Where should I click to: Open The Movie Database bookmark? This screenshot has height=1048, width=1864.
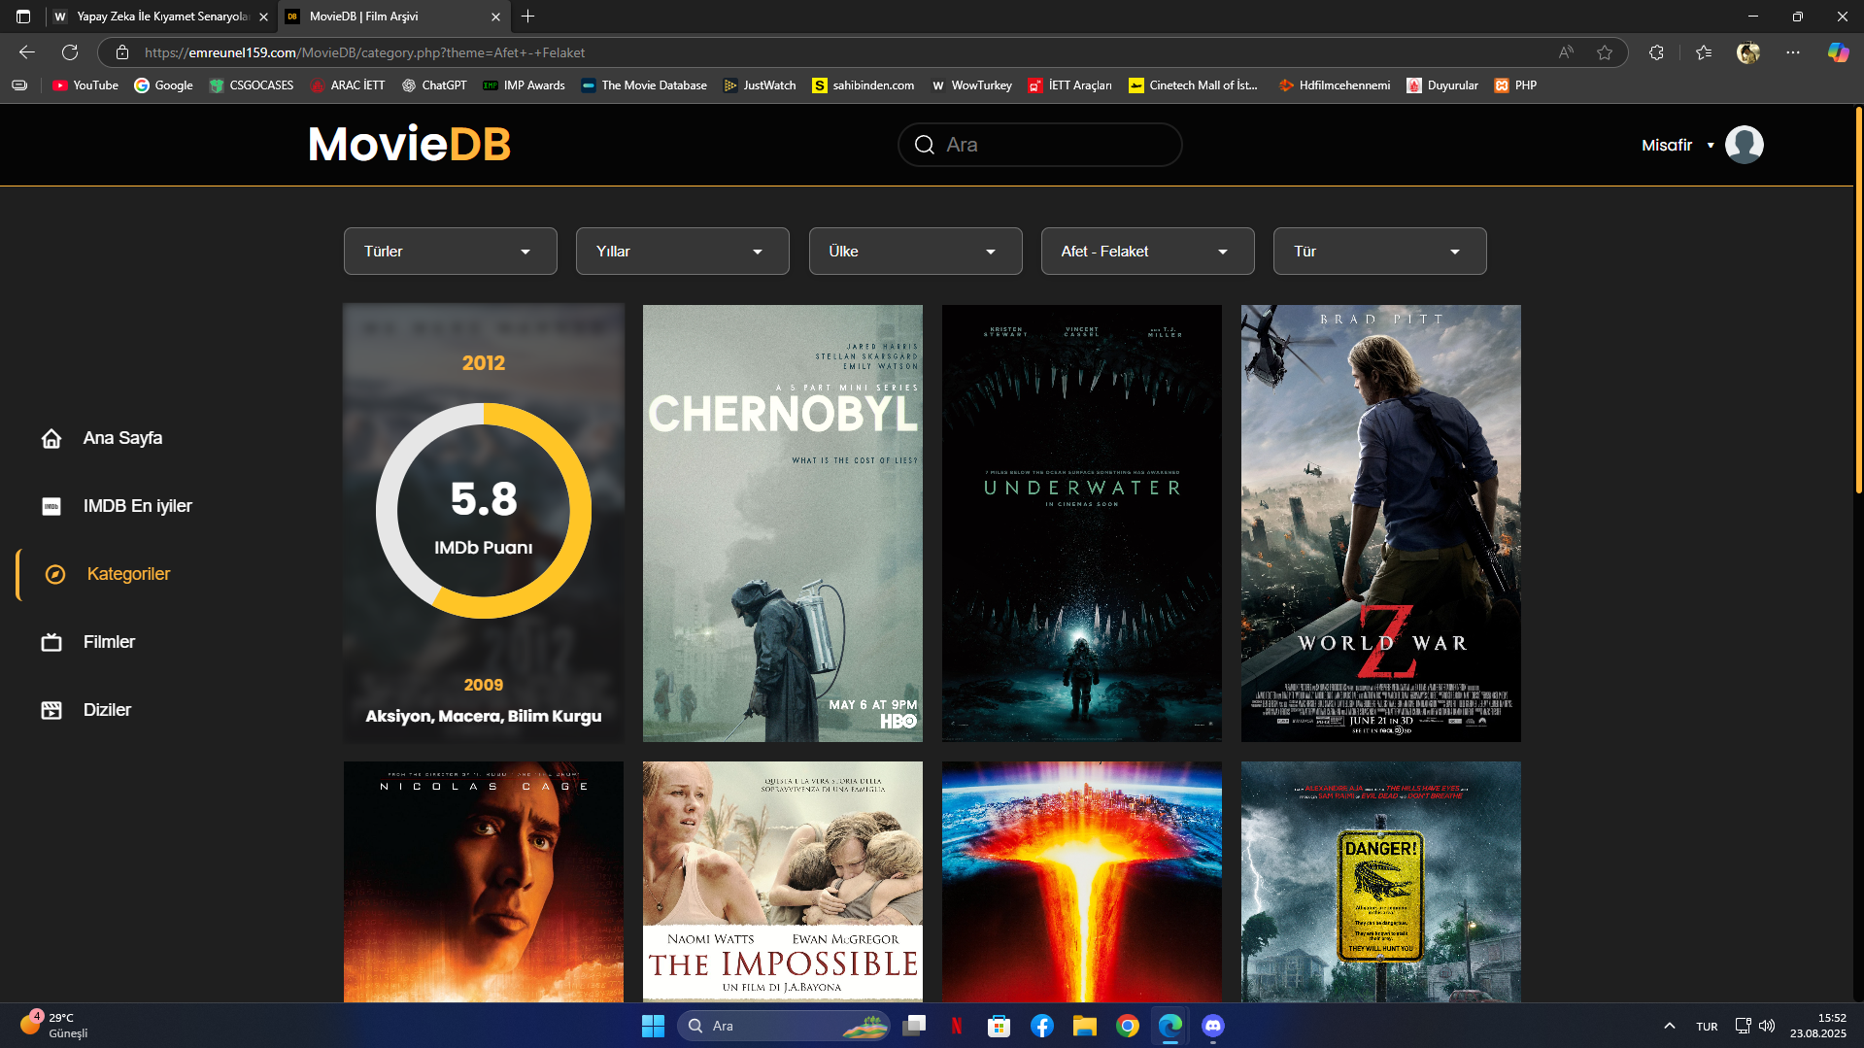[644, 85]
